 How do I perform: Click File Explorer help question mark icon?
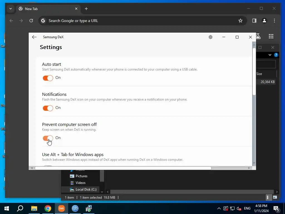(x=276, y=55)
